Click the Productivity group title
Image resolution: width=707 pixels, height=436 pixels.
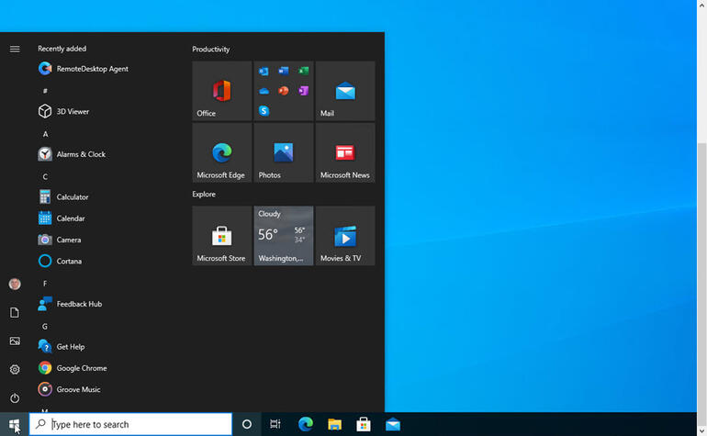tap(211, 50)
